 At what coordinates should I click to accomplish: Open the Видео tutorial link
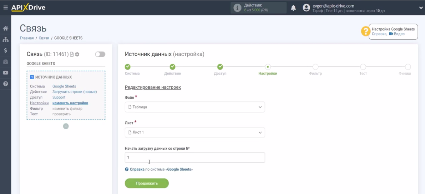(397, 34)
